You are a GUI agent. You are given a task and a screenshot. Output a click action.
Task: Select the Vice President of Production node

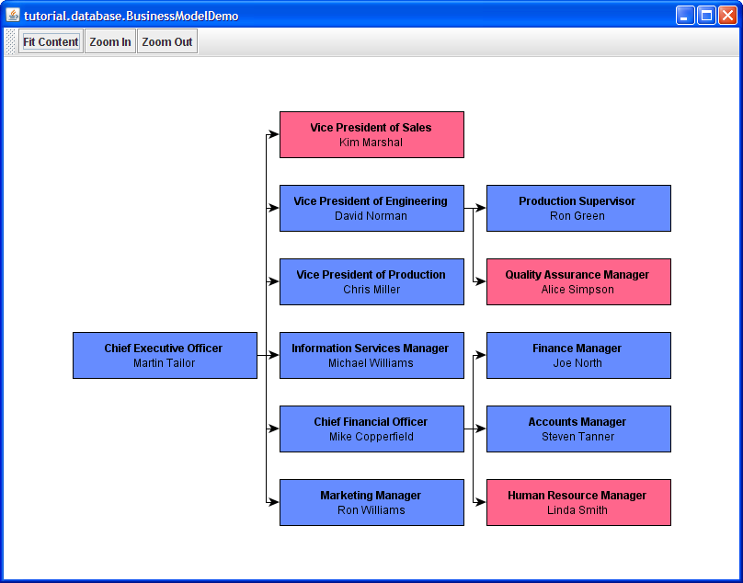[x=371, y=281]
